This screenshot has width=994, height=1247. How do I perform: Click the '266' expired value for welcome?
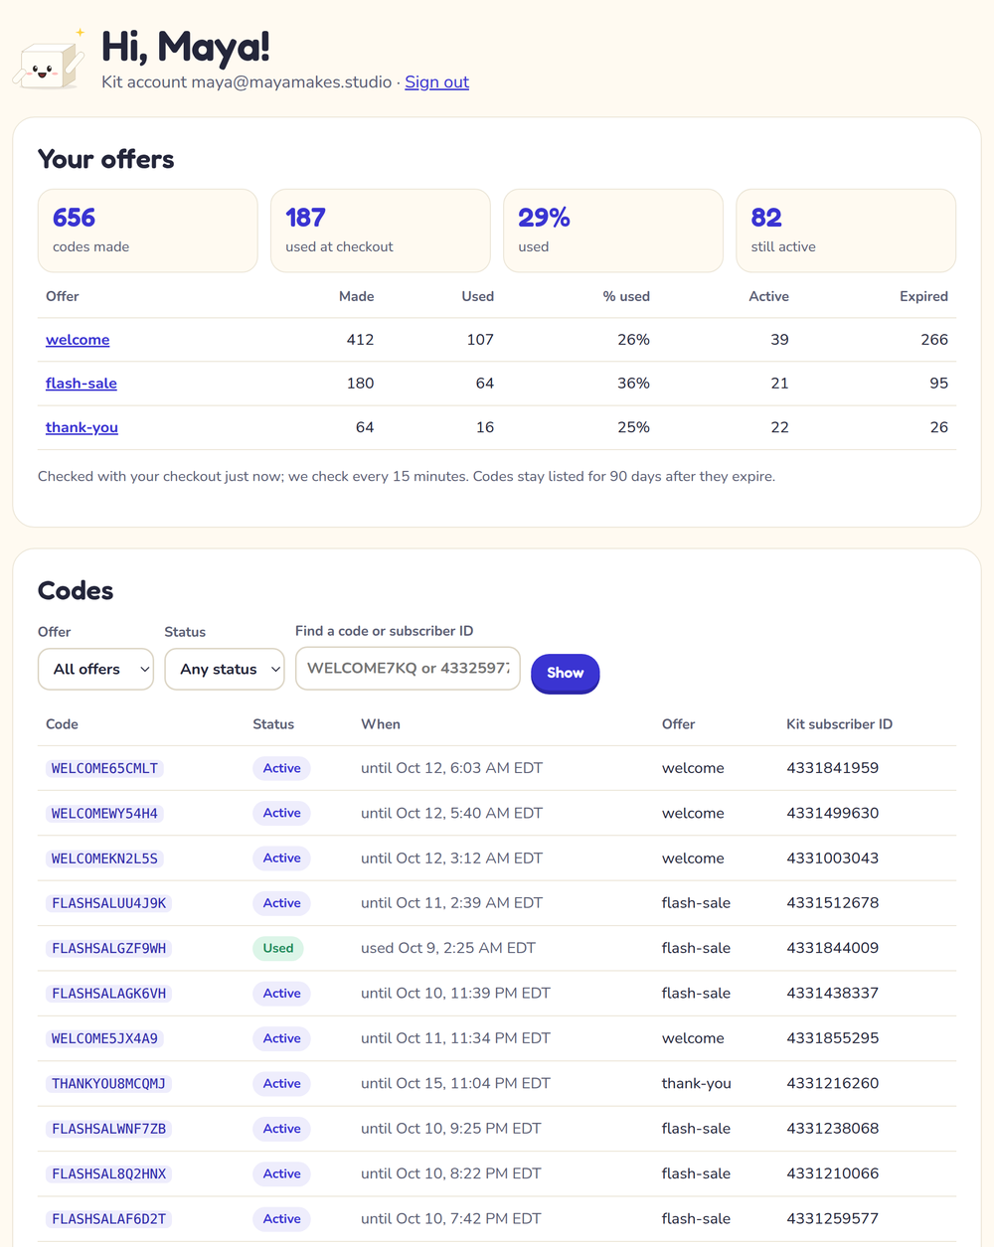click(934, 340)
